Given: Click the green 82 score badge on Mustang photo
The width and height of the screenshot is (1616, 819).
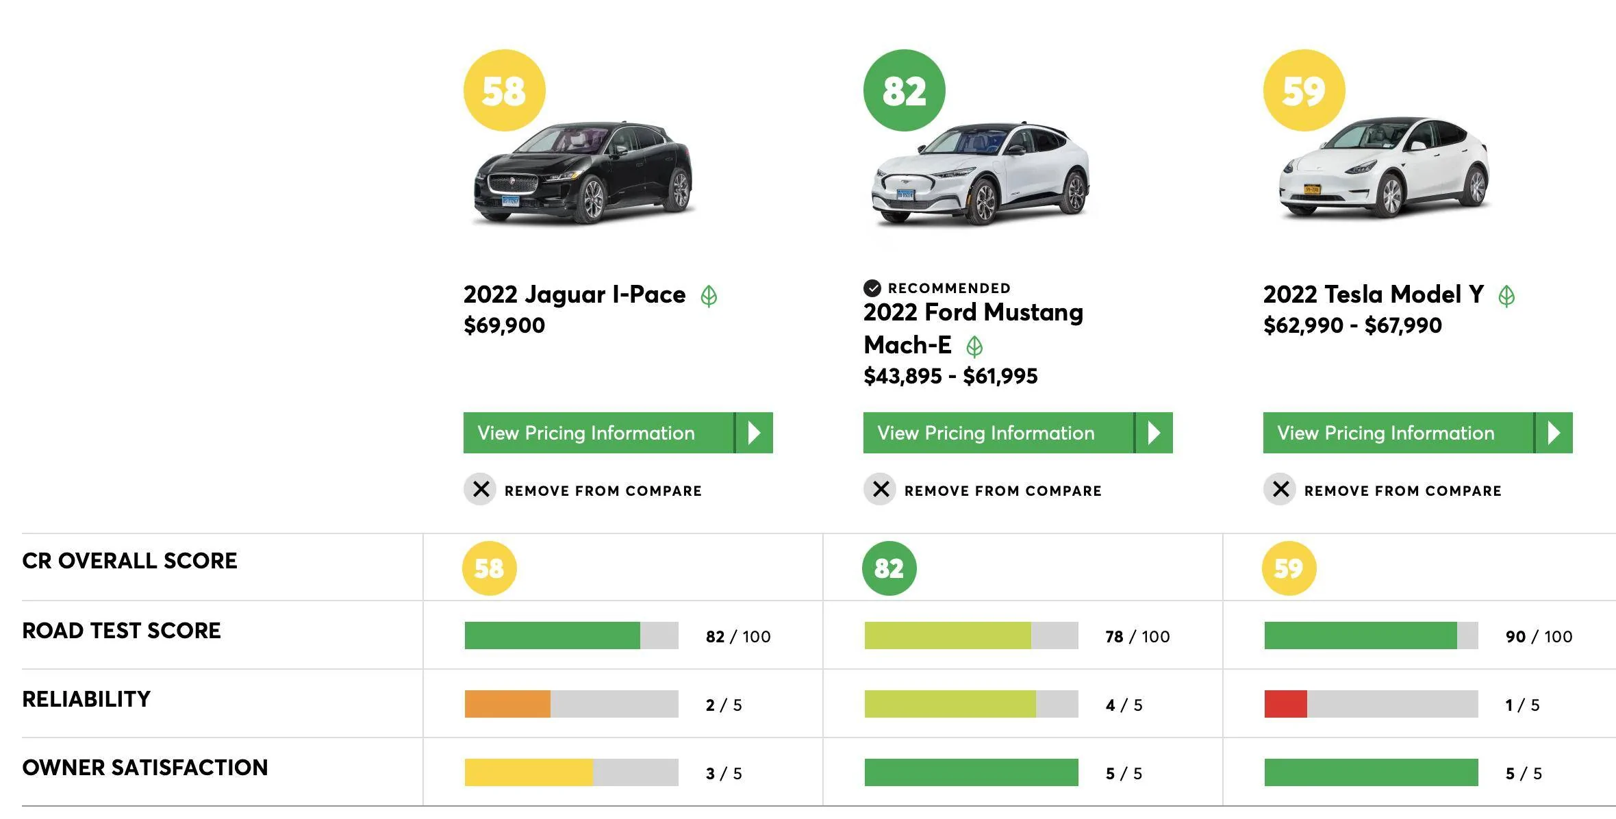Looking at the screenshot, I should point(905,90).
